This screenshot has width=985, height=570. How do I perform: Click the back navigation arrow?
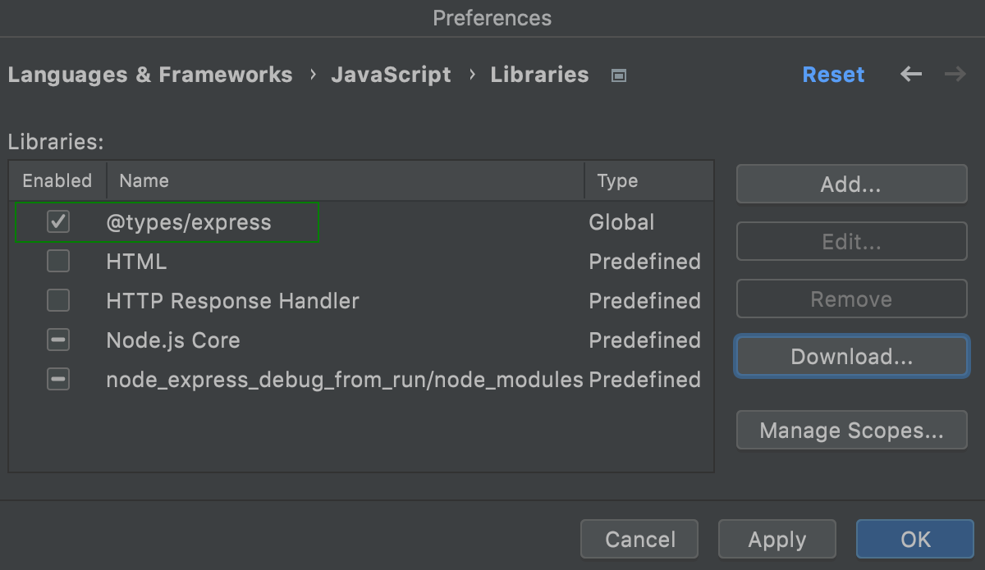pos(911,74)
